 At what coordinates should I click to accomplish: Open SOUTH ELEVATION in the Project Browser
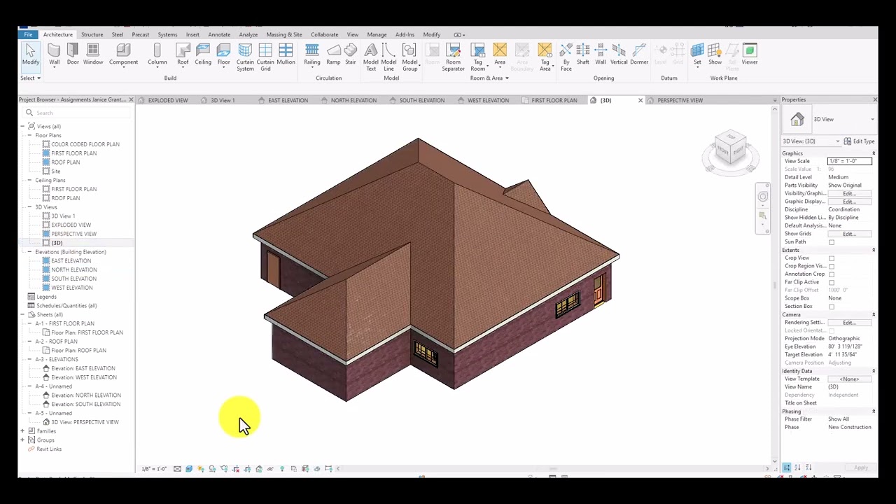click(x=73, y=279)
